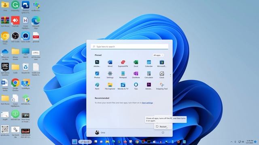Image resolution: width=259 pixels, height=145 pixels.
Task: Open Movies & TV pinned app
Action: (x=123, y=86)
